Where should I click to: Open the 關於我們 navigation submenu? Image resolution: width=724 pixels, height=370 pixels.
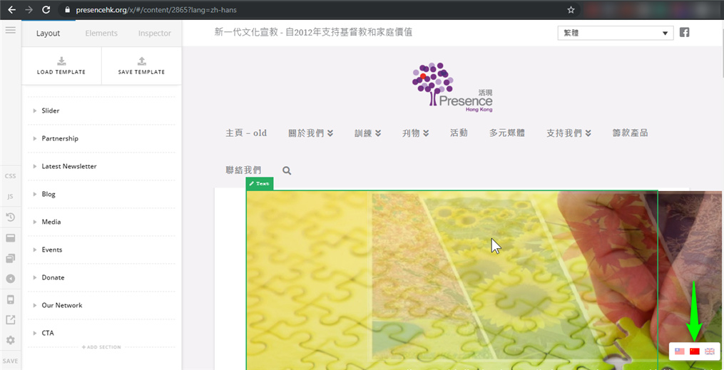[310, 133]
